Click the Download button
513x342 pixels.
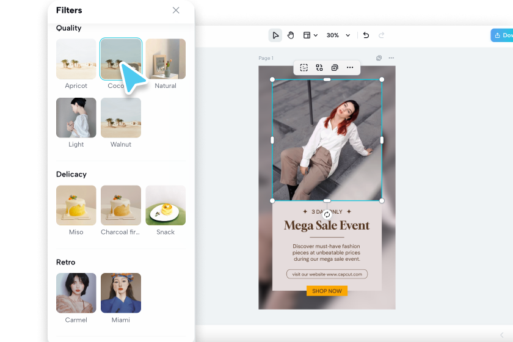[x=502, y=35]
